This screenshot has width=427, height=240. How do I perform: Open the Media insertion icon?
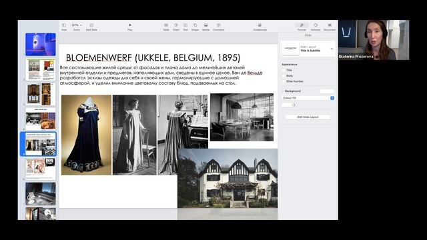click(206, 25)
